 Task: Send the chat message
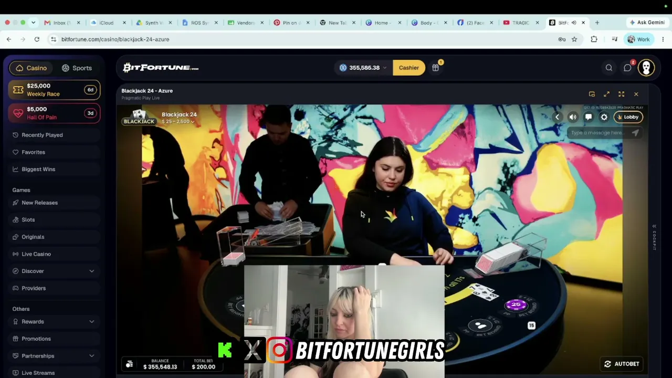pyautogui.click(x=635, y=133)
